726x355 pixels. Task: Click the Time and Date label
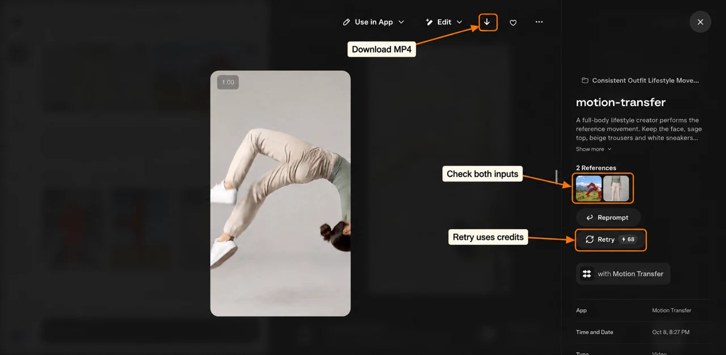point(594,332)
